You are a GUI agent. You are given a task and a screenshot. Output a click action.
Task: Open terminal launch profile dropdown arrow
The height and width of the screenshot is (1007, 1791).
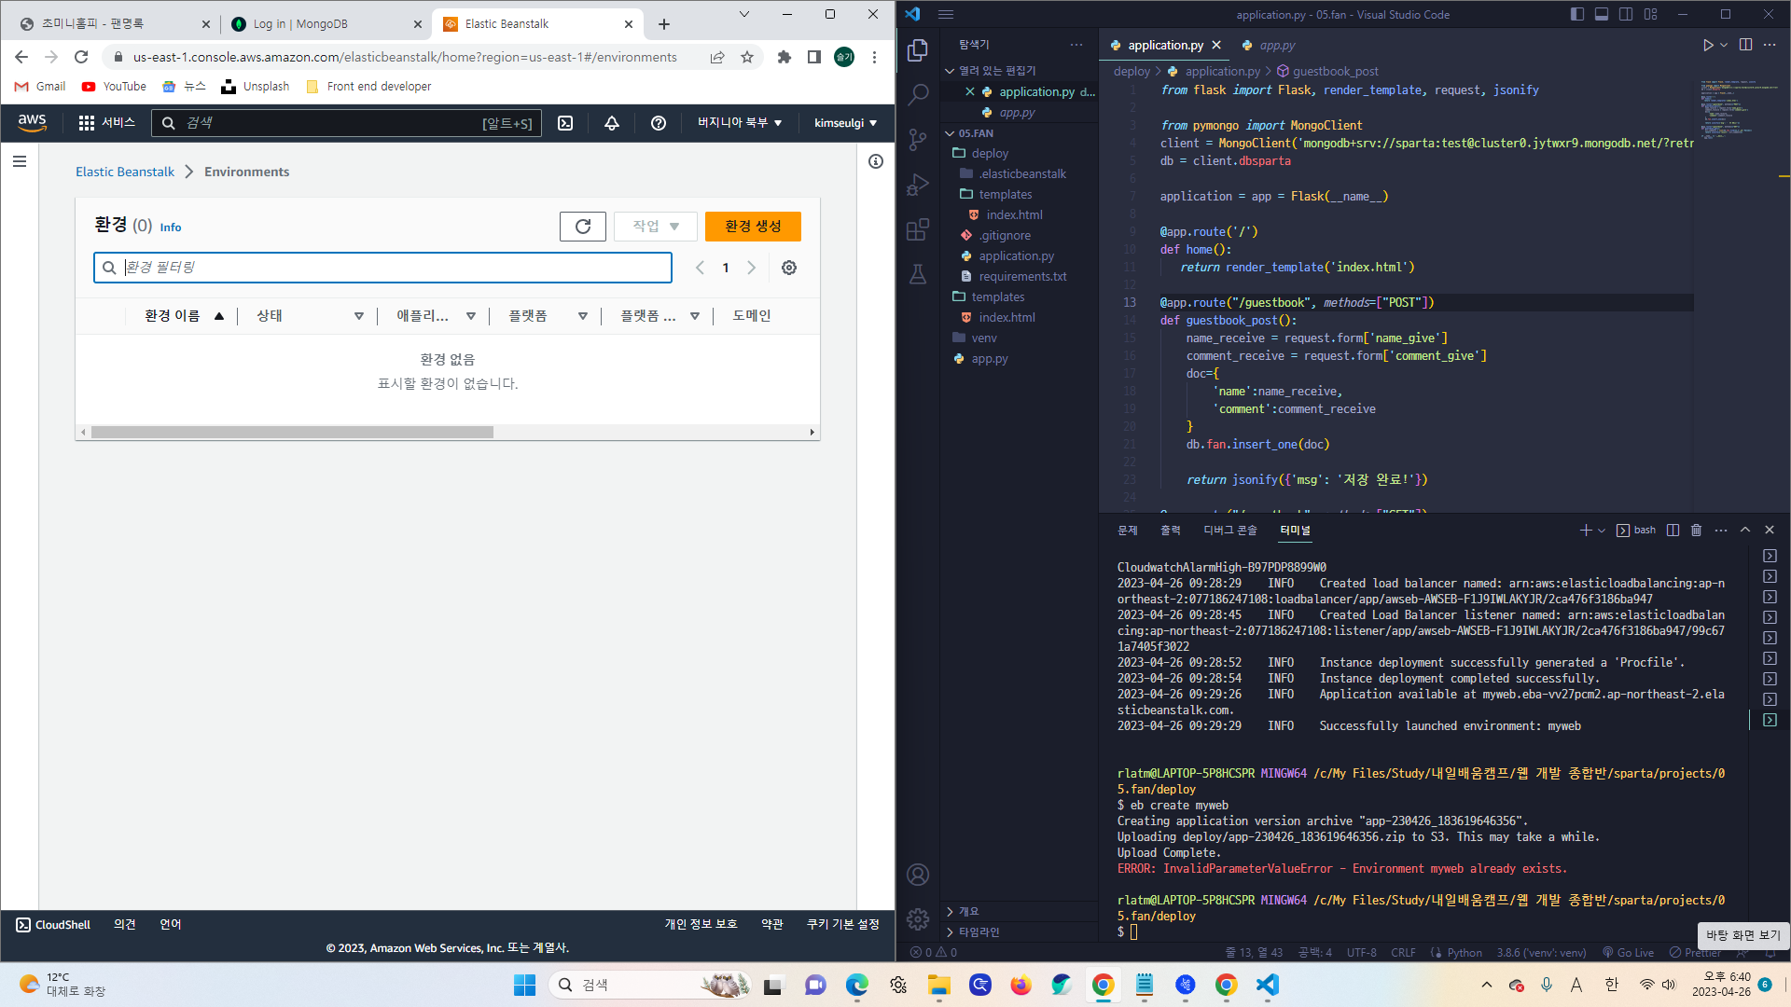1602,531
